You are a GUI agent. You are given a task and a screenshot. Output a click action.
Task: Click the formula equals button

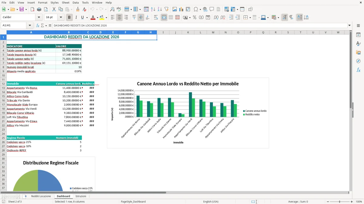pyautogui.click(x=50, y=25)
